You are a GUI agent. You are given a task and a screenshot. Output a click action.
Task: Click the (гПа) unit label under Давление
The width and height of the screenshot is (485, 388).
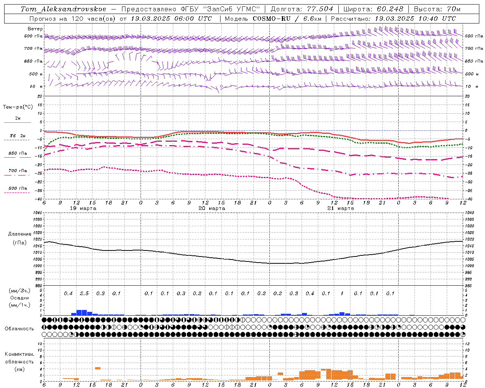(x=20, y=243)
